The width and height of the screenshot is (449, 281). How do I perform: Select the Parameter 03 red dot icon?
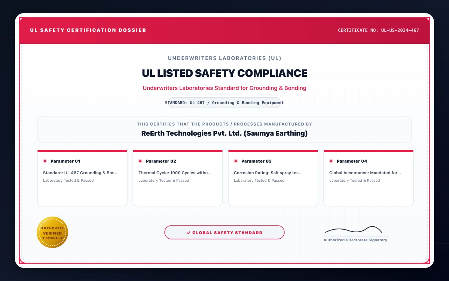[236, 161]
